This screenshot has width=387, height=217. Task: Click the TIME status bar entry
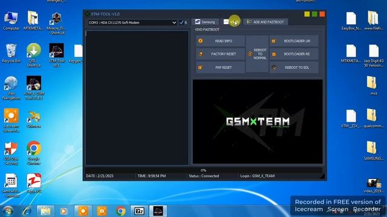(152, 176)
